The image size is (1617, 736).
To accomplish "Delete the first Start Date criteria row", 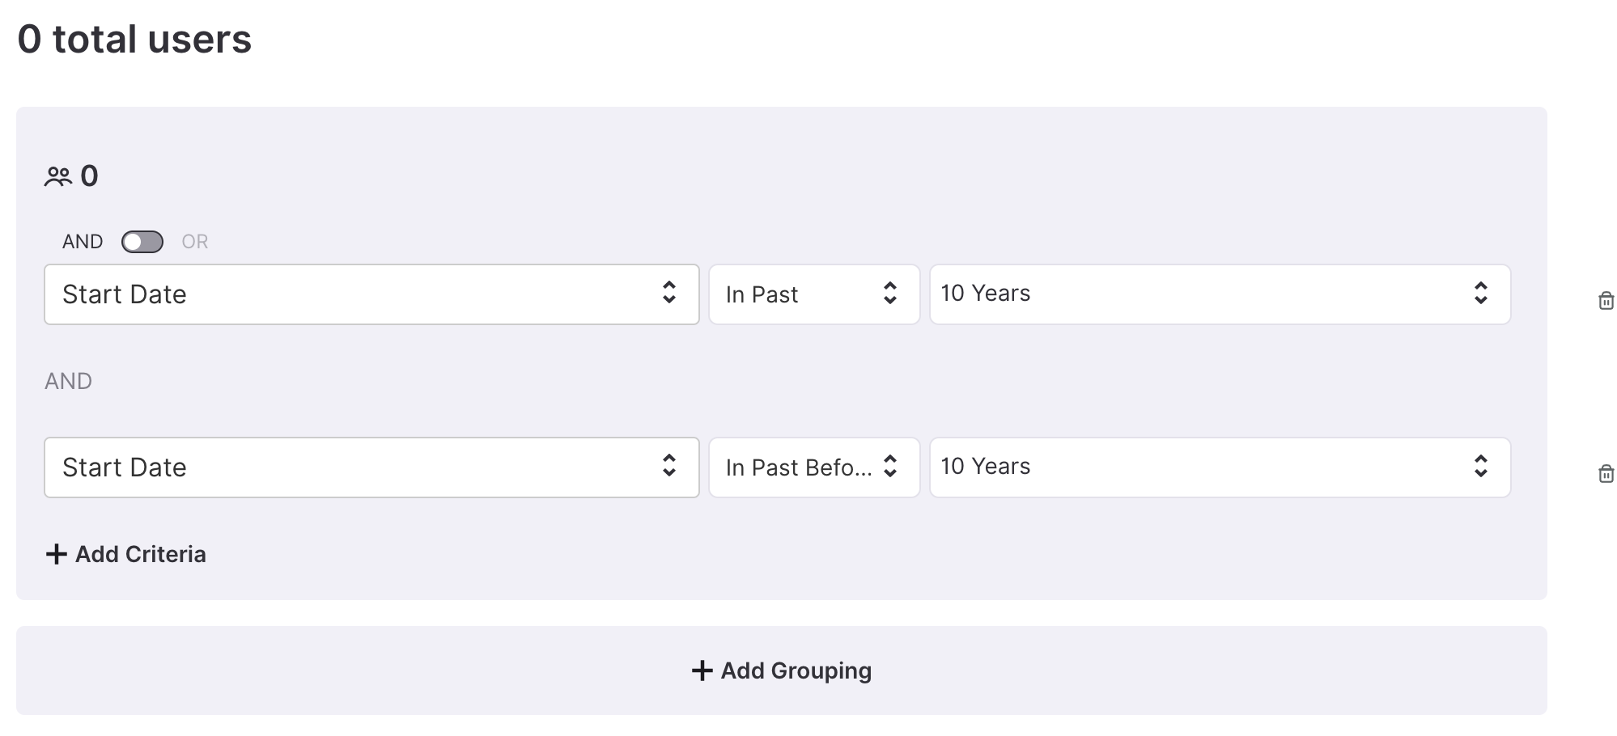I will pos(1606,301).
